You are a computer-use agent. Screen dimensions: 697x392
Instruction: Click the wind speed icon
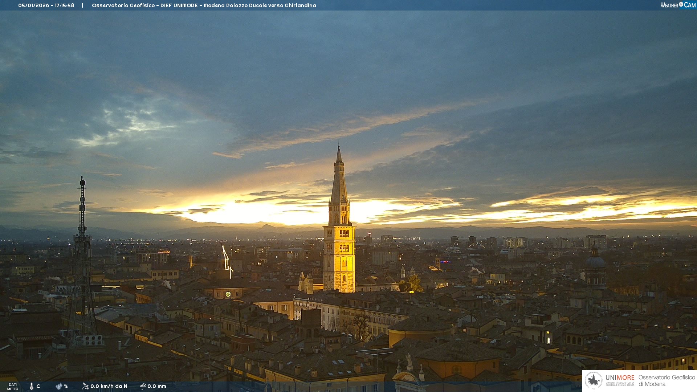click(x=85, y=386)
